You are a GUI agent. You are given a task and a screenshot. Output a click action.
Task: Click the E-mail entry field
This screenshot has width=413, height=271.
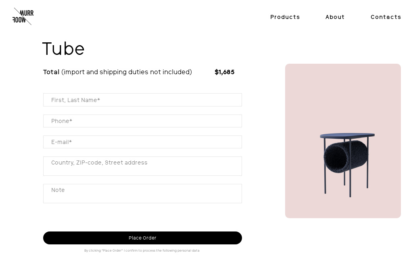[142, 142]
